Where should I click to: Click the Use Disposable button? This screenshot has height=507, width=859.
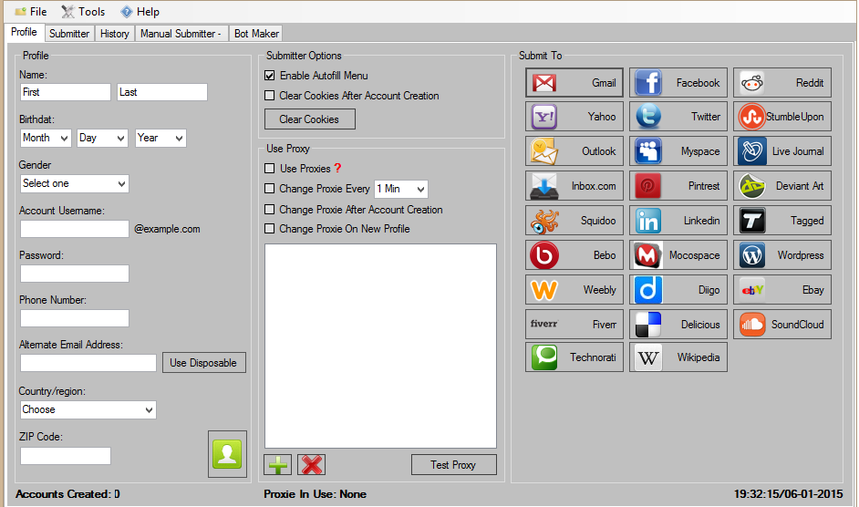pyautogui.click(x=203, y=363)
